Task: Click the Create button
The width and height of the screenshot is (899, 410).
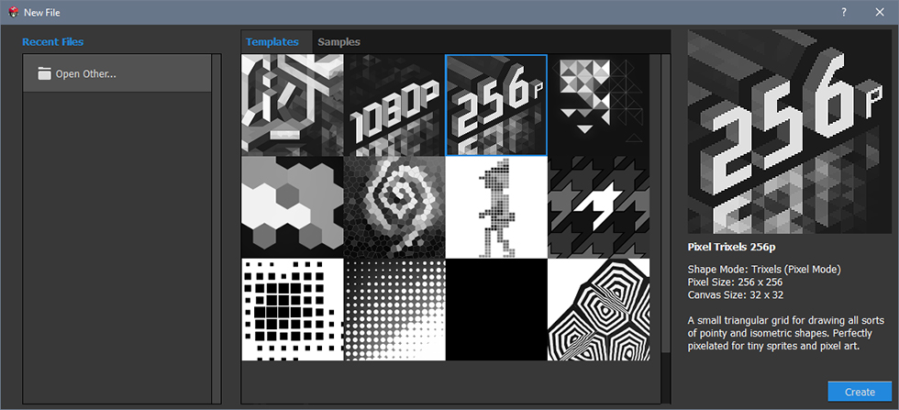Action: tap(860, 393)
